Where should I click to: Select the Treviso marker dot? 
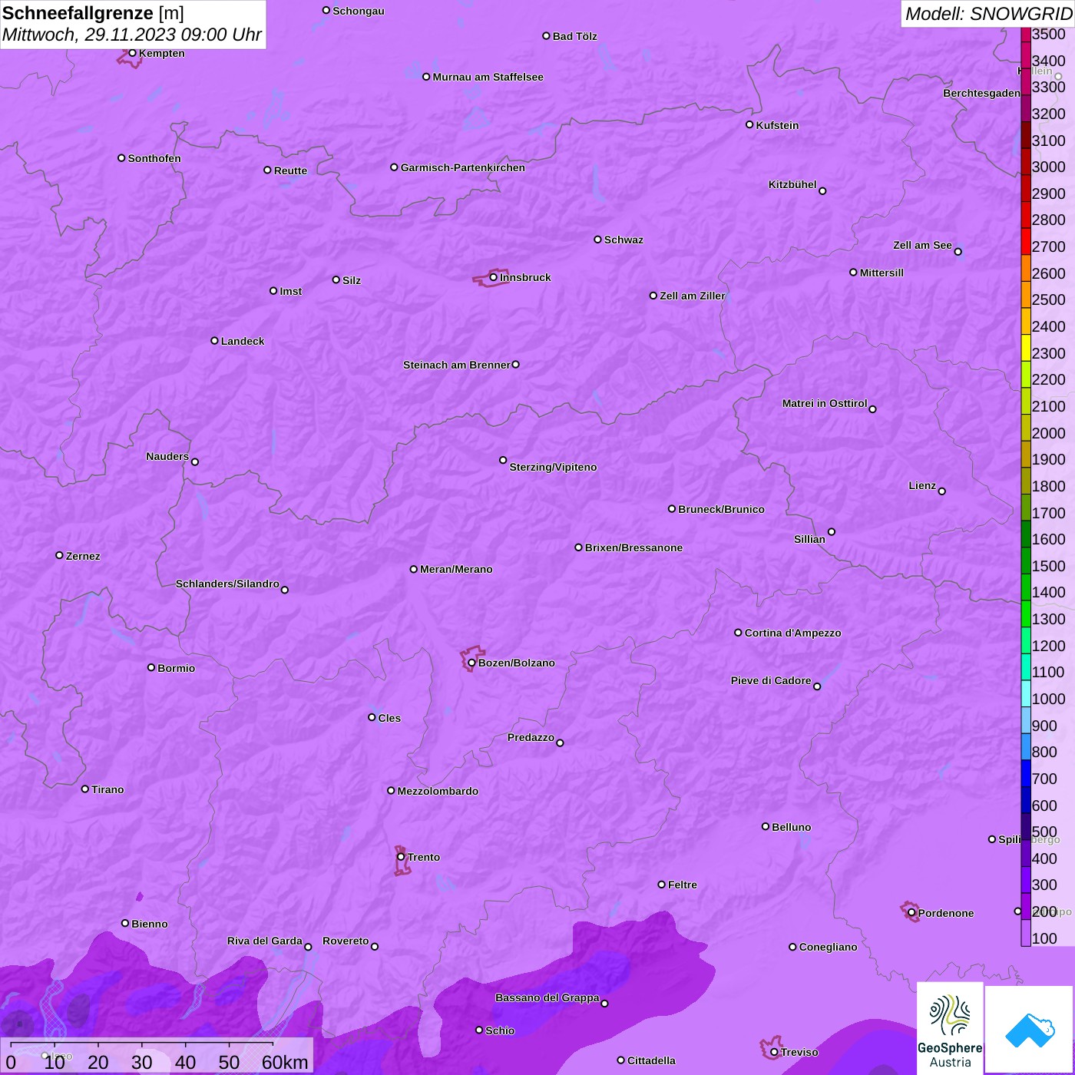point(774,1052)
